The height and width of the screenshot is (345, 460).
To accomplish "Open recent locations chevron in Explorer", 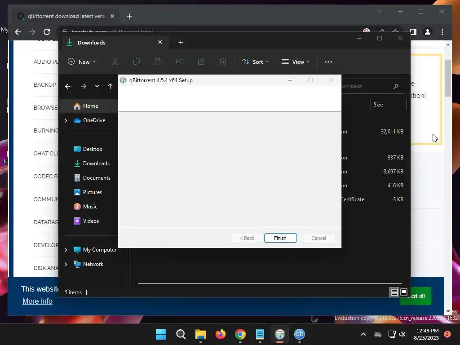I will click(97, 86).
